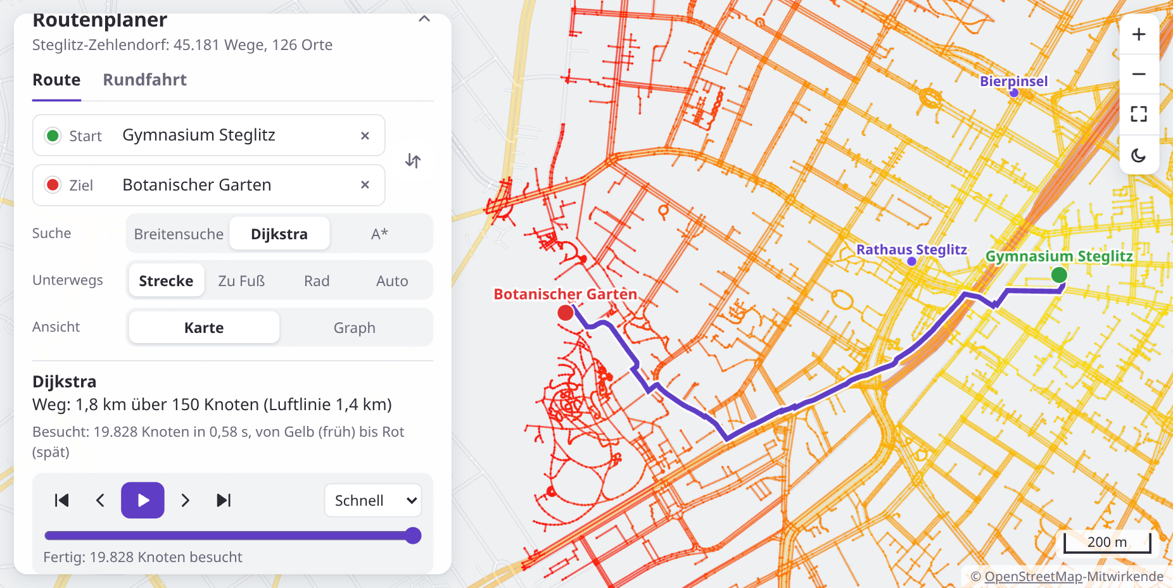The image size is (1173, 588).
Task: Jump to last step of animation
Action: pyautogui.click(x=224, y=501)
